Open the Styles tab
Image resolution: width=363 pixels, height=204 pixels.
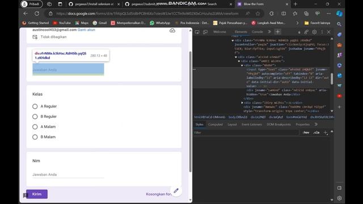199,125
